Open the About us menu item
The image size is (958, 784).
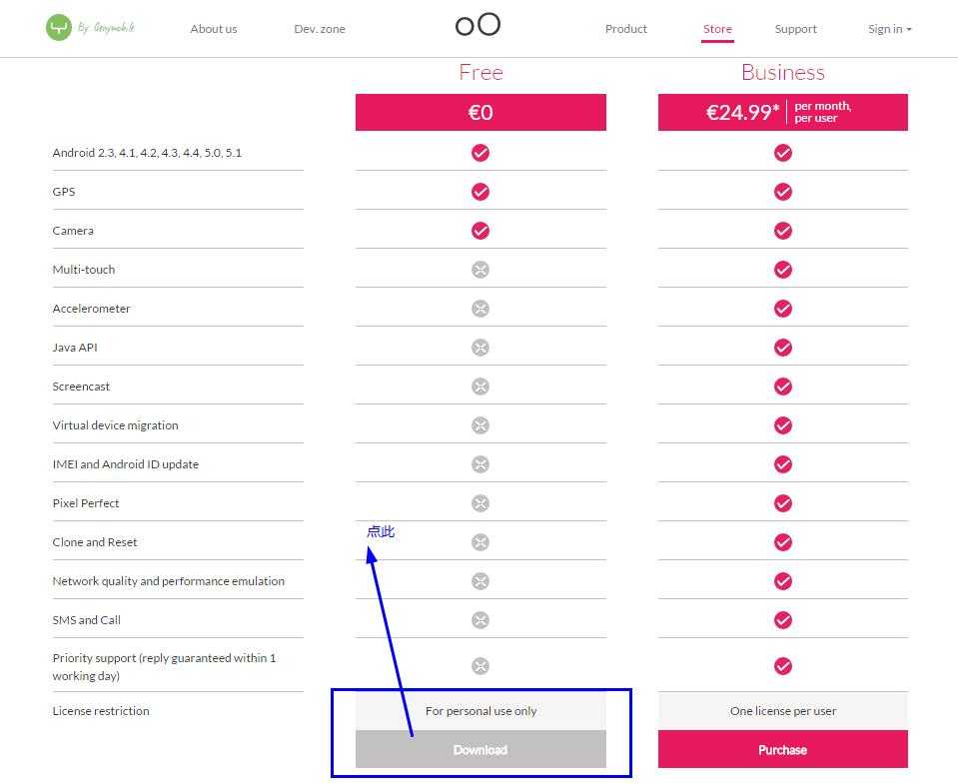tap(213, 29)
